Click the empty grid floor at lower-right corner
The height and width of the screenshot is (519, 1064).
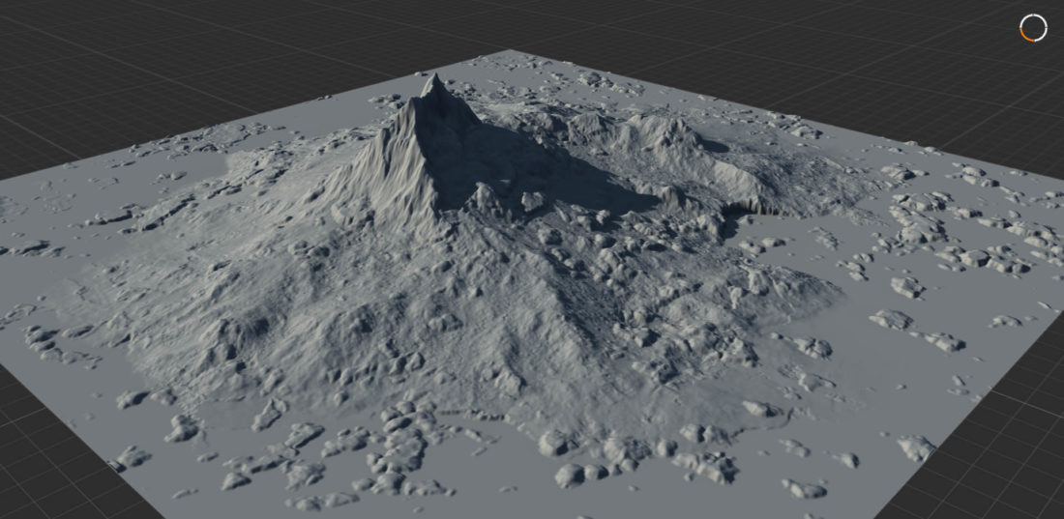pos(996,464)
